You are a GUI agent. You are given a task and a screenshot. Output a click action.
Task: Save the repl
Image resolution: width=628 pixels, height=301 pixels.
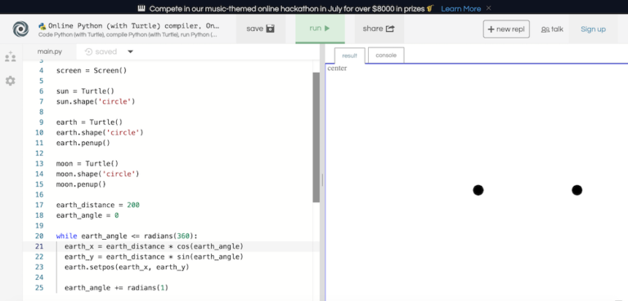tap(260, 29)
